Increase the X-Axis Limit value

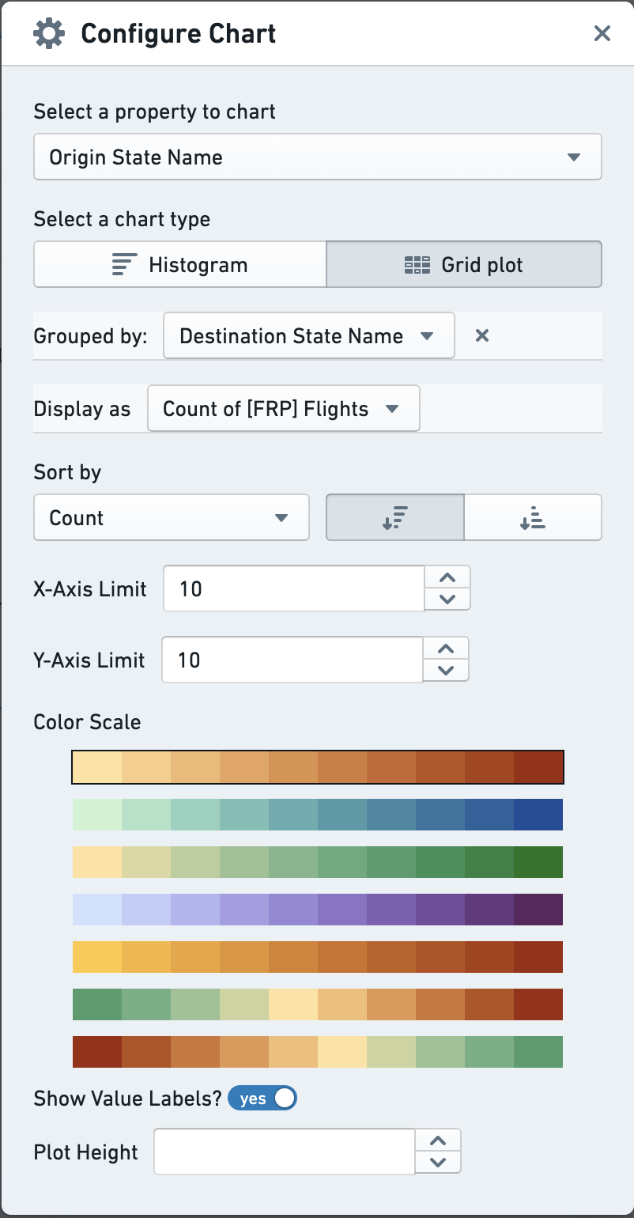447,577
